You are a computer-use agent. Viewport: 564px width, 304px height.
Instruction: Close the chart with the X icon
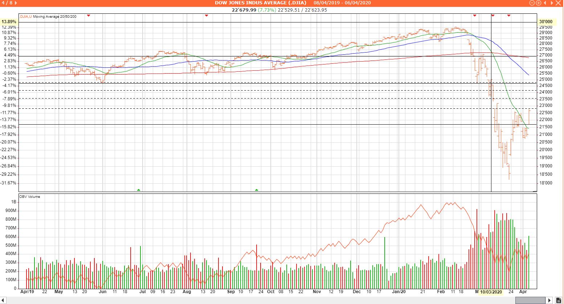(x=558, y=3)
